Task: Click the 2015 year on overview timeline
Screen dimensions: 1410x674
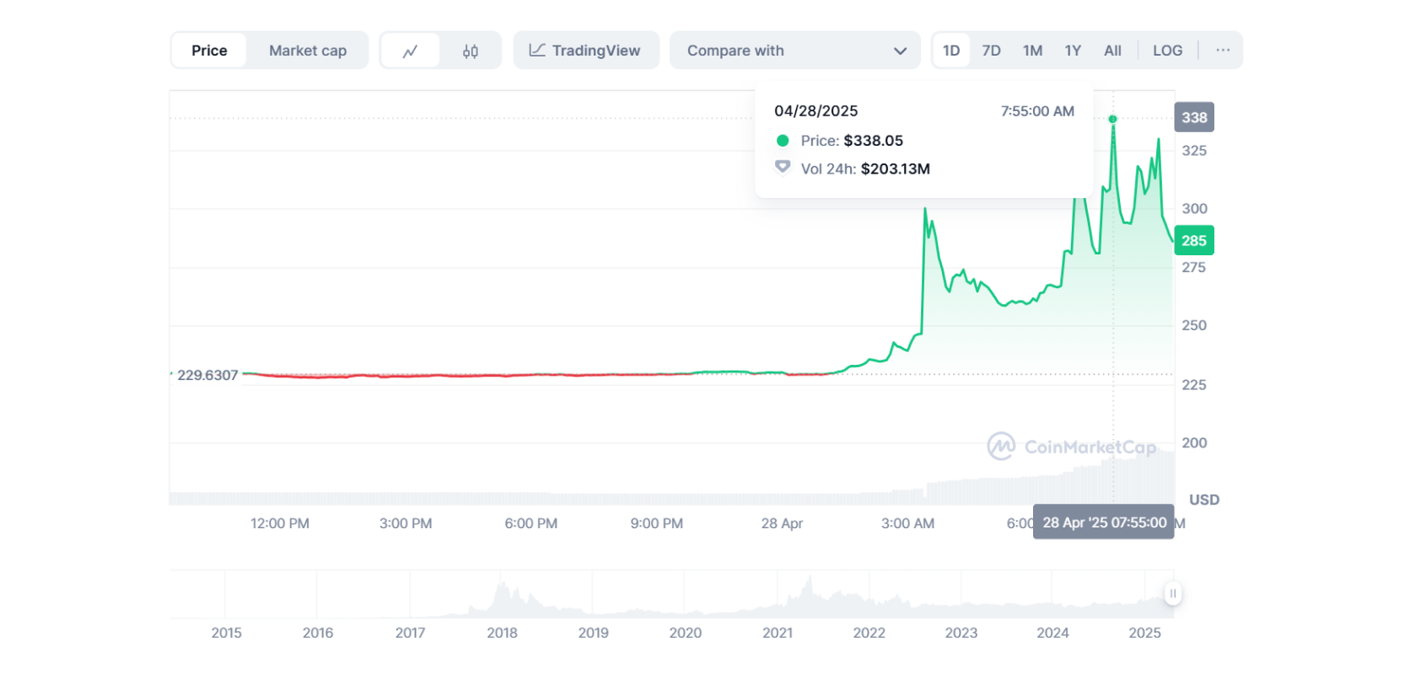Action: tap(226, 633)
